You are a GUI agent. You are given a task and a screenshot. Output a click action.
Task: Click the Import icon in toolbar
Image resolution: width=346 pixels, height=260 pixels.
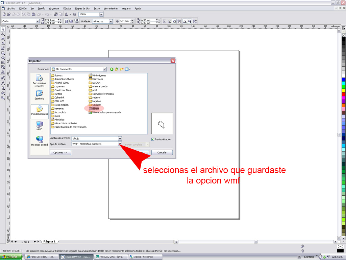[x=56, y=14]
